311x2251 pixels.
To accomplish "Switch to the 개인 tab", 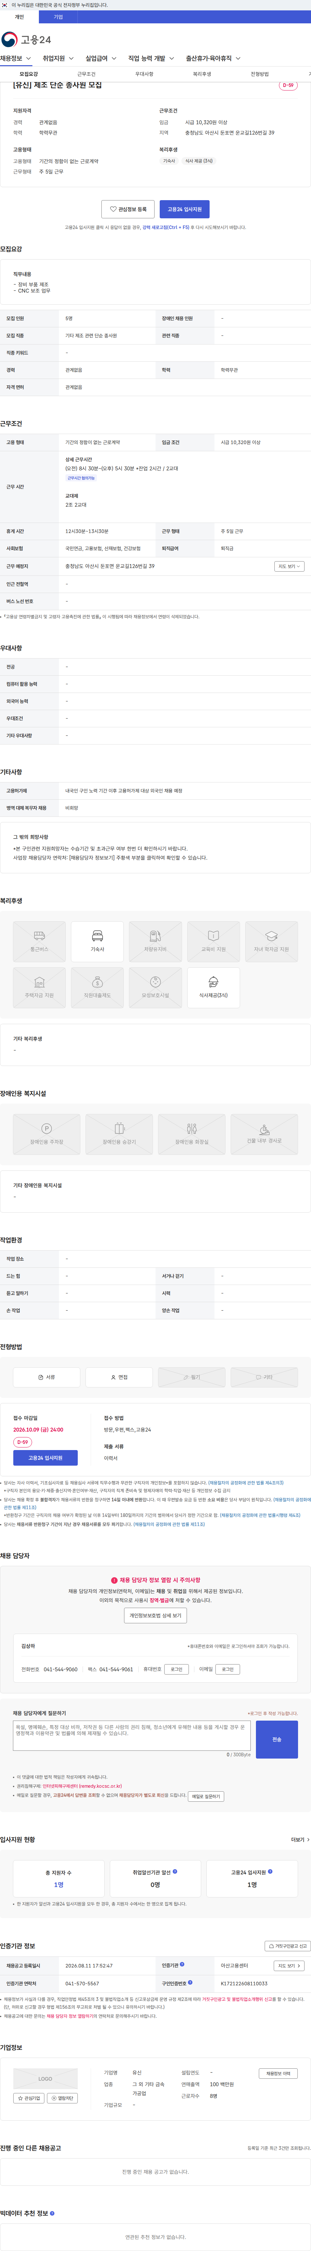I will pos(19,17).
